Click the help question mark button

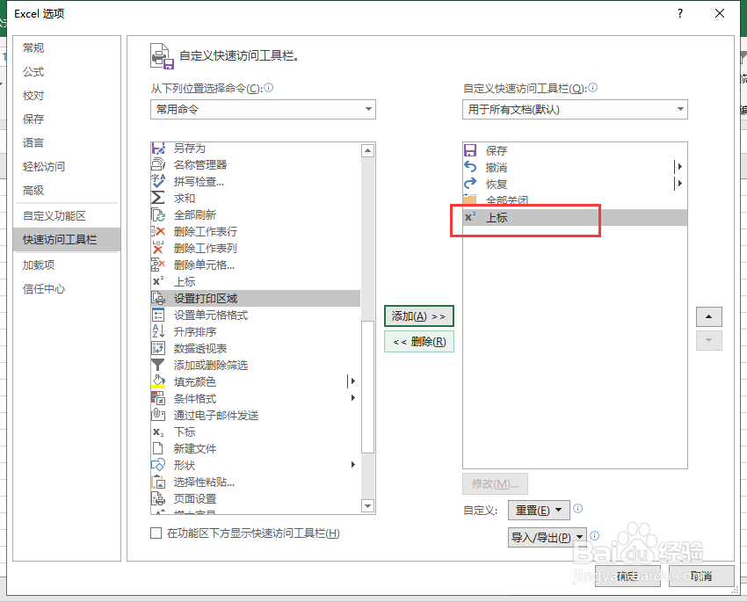point(680,14)
